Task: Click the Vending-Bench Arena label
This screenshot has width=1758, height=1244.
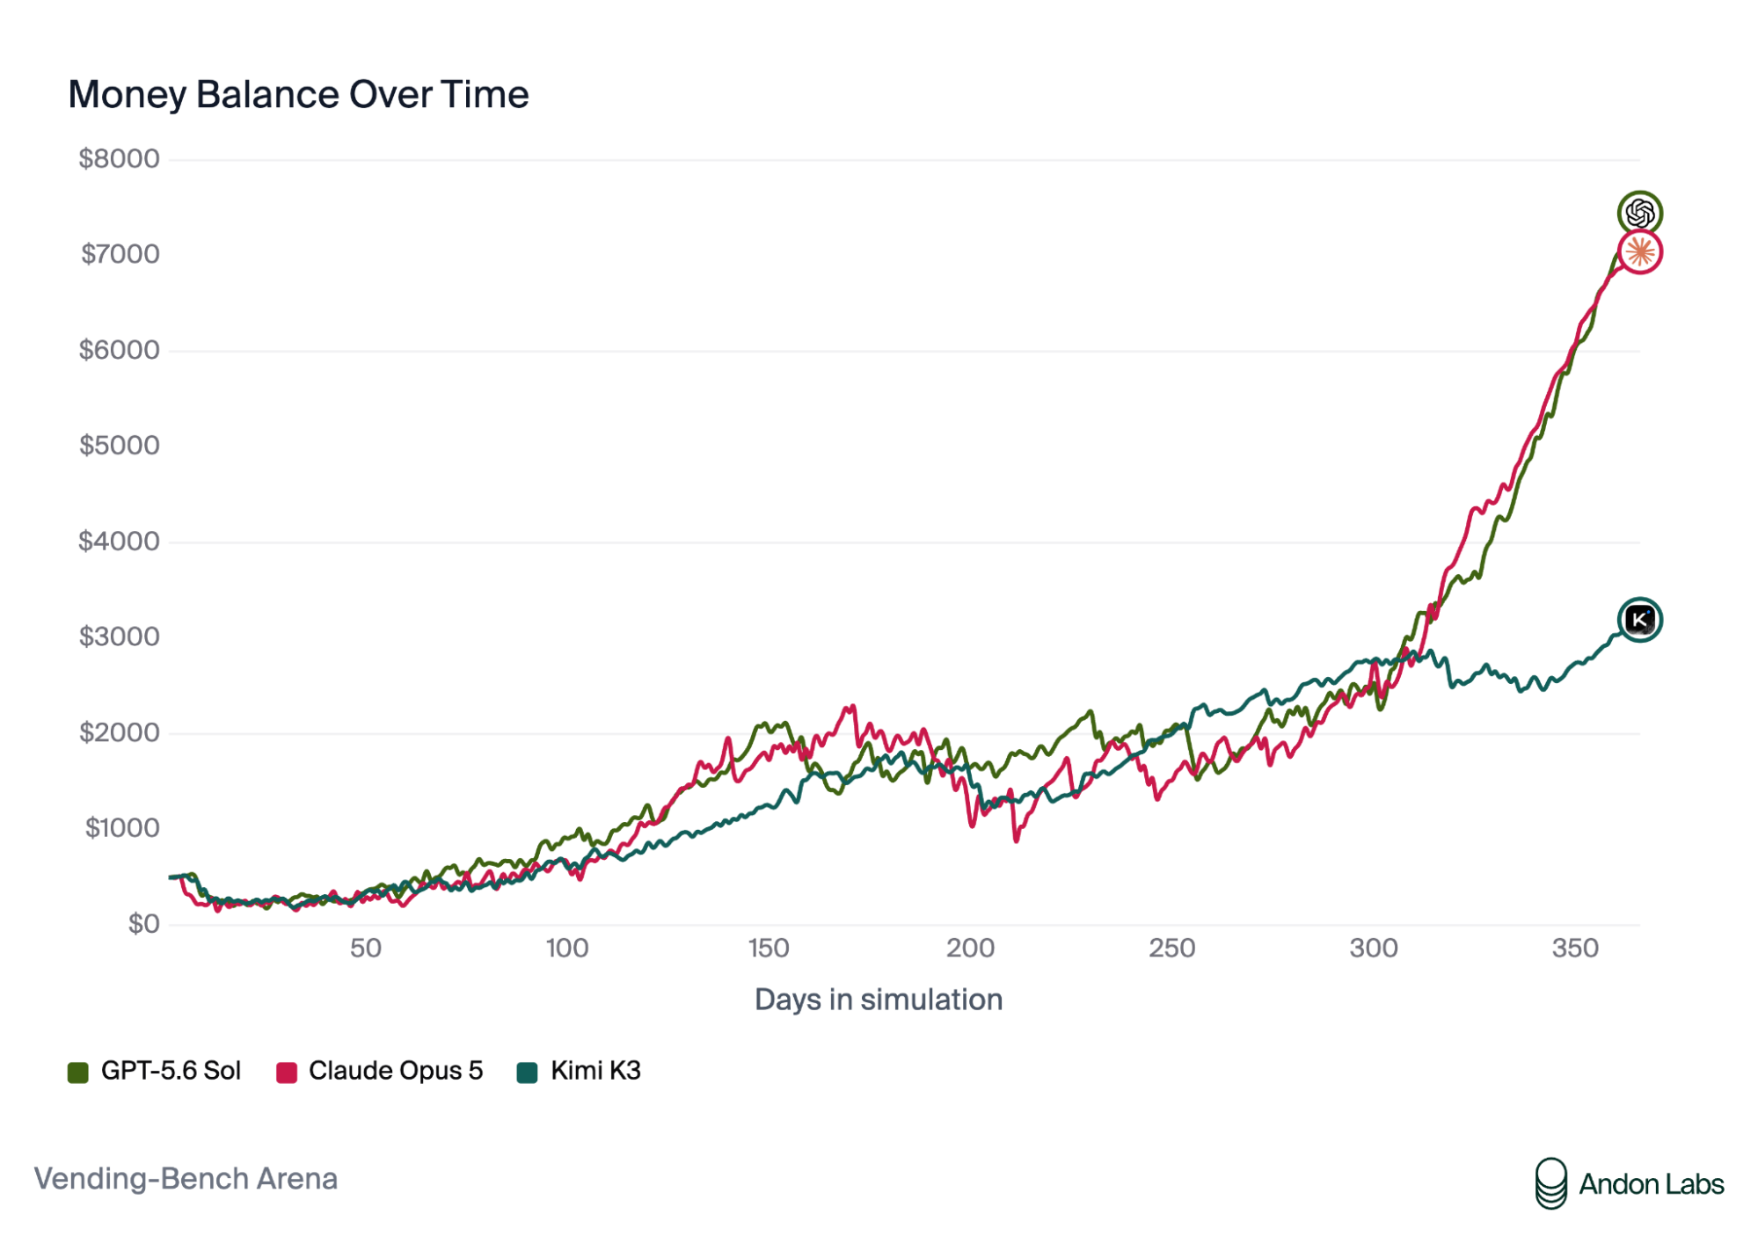Action: (x=186, y=1179)
